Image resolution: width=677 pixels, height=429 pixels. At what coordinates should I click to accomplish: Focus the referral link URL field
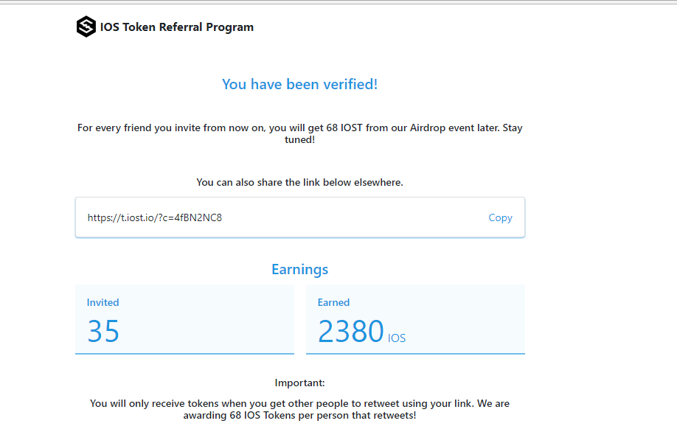[x=280, y=217]
